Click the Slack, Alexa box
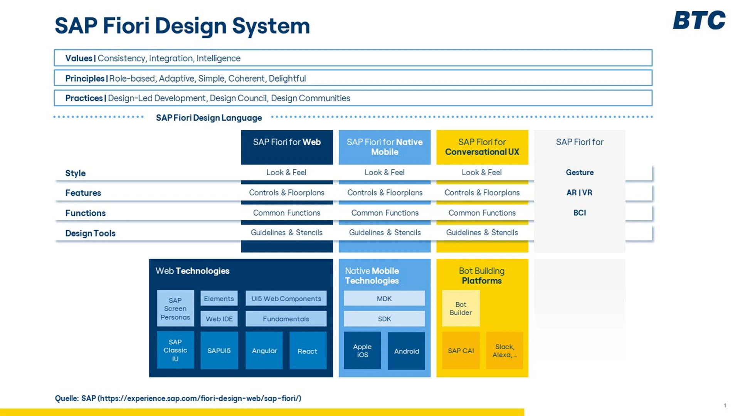 505,351
